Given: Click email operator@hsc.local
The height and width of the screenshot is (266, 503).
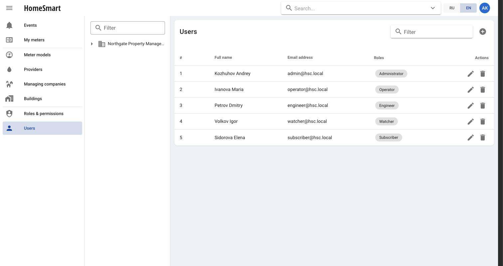Looking at the screenshot, I should (307, 89).
